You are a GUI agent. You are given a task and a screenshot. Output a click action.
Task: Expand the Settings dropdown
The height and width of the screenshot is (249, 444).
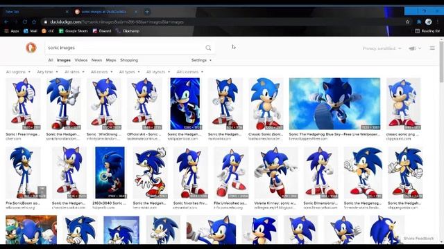(201, 60)
